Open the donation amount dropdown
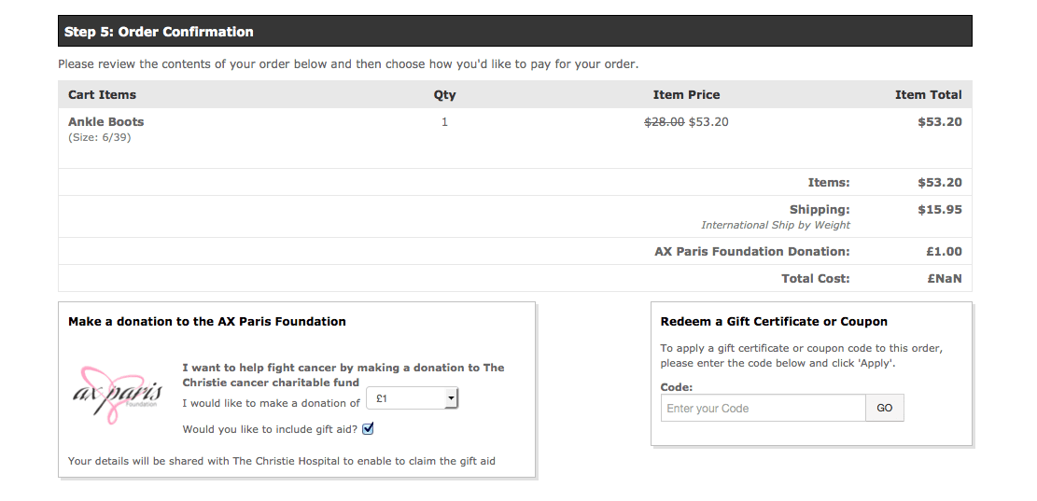The height and width of the screenshot is (501, 1037). click(411, 398)
